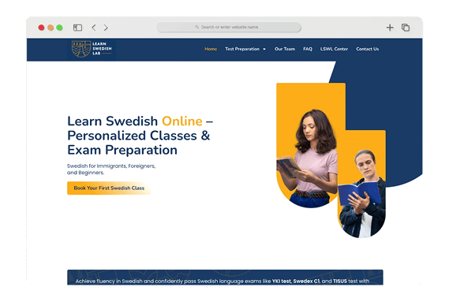Open the Test Preparation menu item
This screenshot has width=449, height=302.
(x=242, y=49)
